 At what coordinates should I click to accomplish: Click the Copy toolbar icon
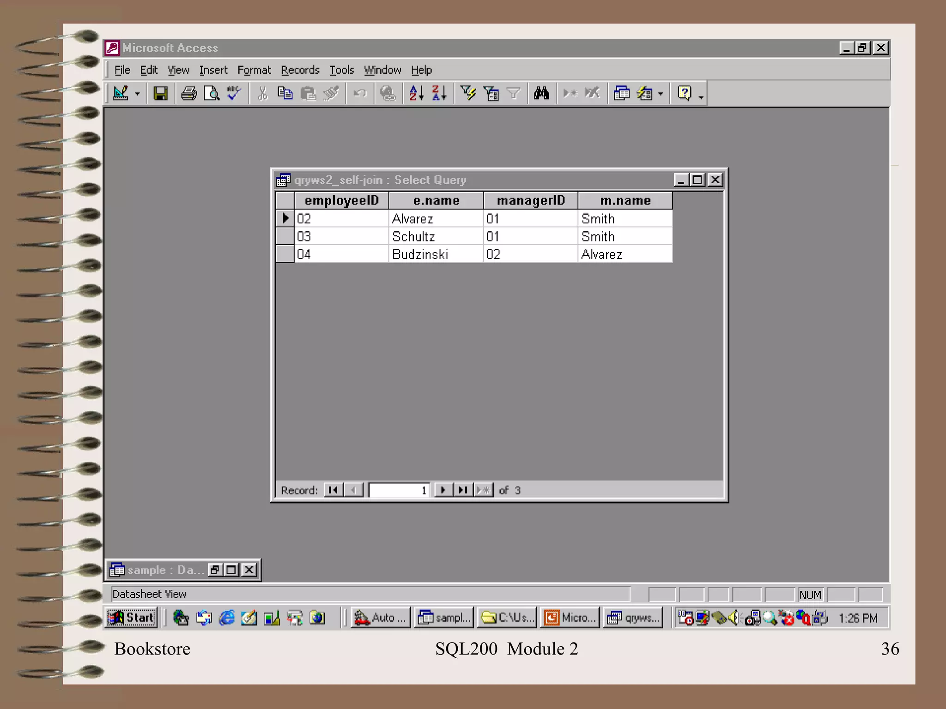click(285, 94)
